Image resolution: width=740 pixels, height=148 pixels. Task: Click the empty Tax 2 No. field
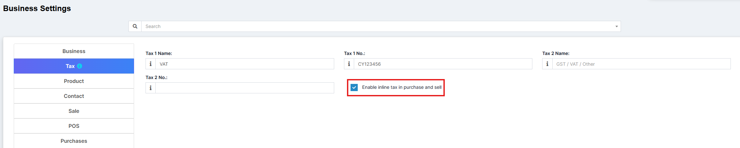(244, 88)
